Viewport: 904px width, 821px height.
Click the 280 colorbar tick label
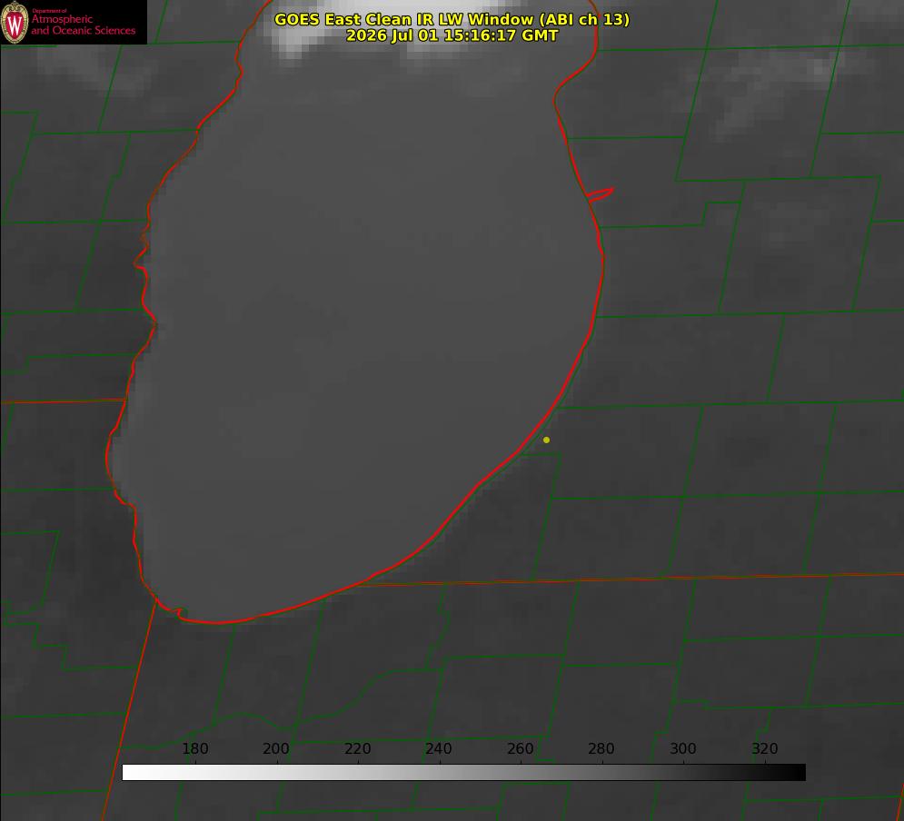point(601,748)
